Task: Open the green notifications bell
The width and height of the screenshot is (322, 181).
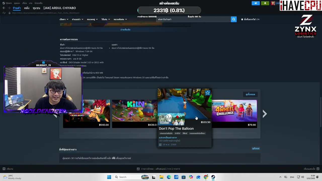Action: [265, 3]
